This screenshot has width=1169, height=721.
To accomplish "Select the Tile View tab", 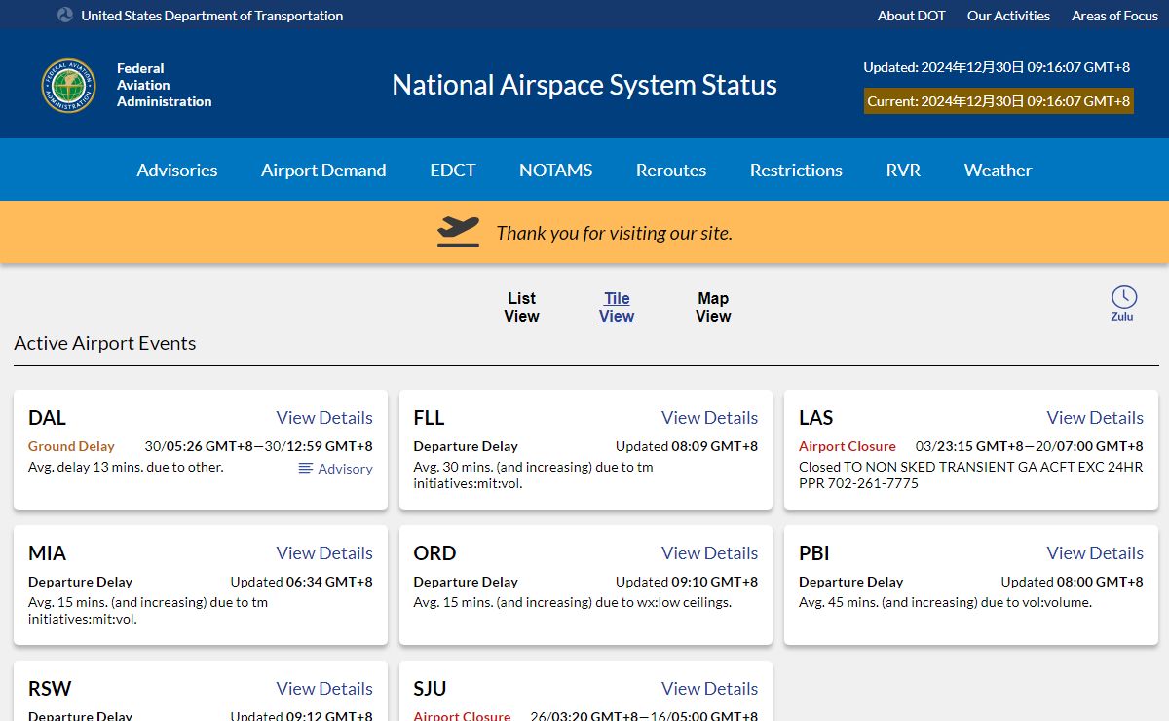I will (617, 307).
